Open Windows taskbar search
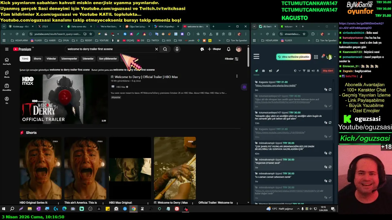 click(12, 209)
